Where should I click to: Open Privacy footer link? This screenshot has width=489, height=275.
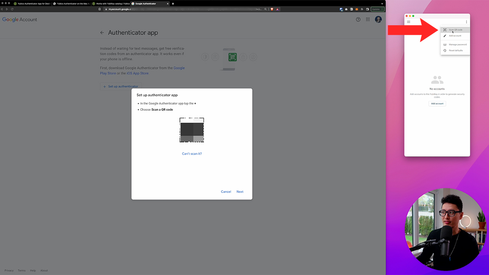pos(9,270)
